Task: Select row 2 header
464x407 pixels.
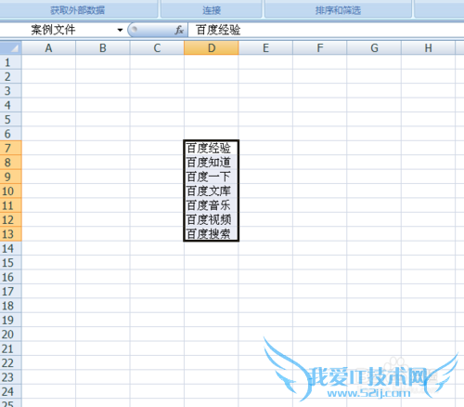Action: pyautogui.click(x=11, y=76)
